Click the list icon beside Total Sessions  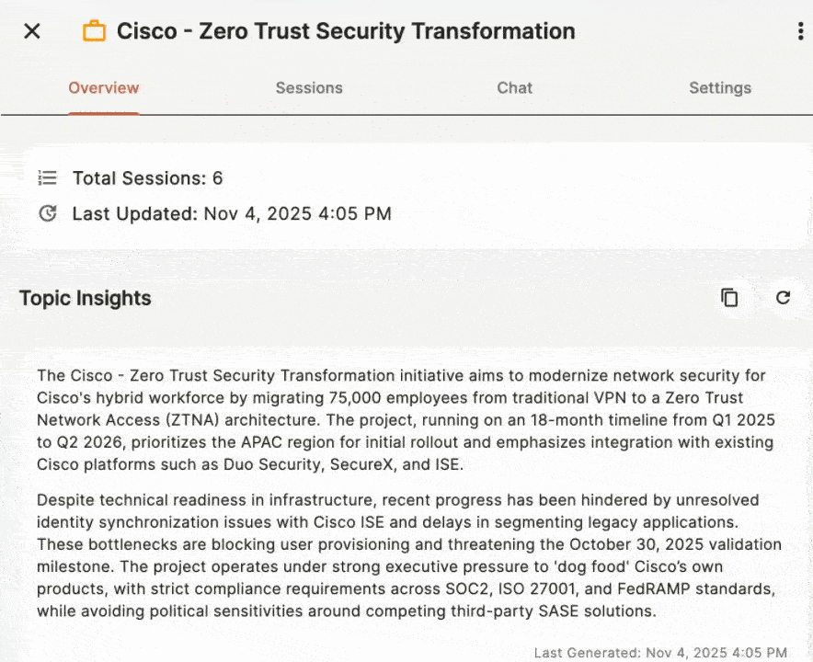tap(48, 177)
